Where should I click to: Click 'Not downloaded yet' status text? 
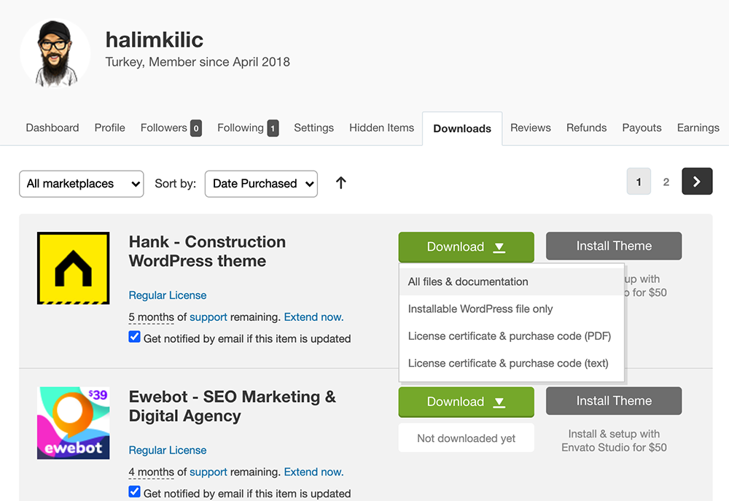[x=467, y=438]
